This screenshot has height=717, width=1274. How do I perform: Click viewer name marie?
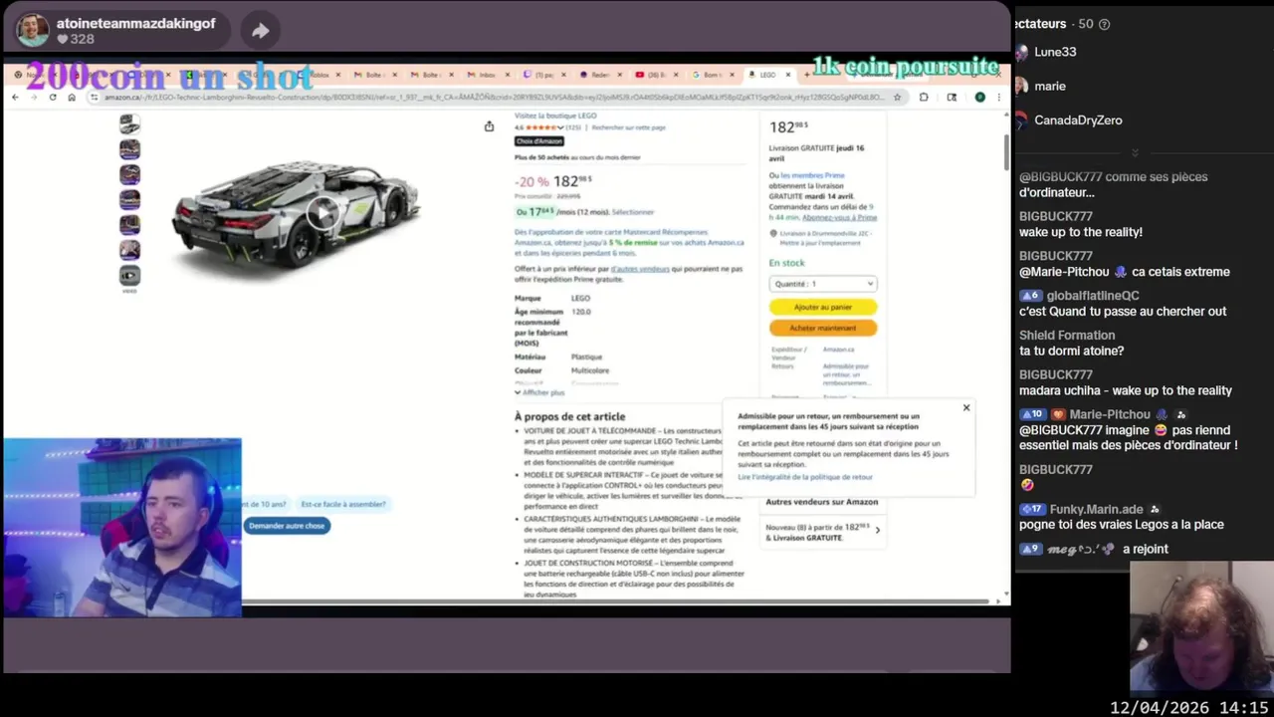click(1050, 86)
